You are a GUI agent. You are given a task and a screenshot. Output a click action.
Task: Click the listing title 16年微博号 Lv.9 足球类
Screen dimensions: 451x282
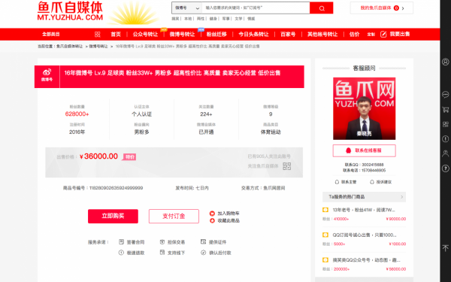172,73
